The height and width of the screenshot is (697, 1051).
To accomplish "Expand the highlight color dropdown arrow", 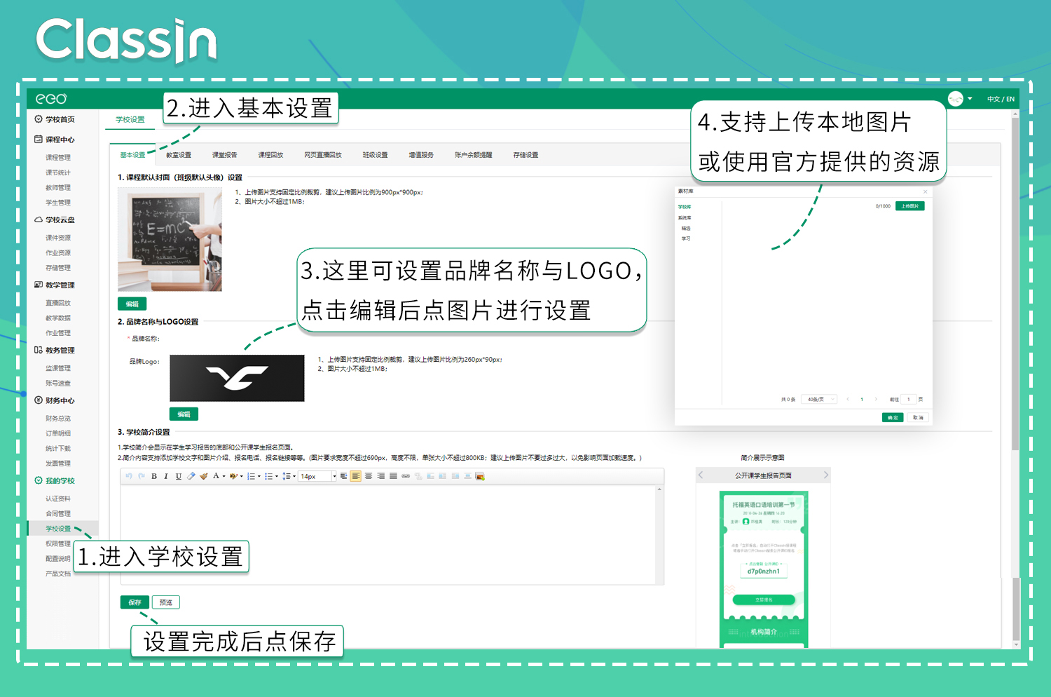I will [242, 476].
